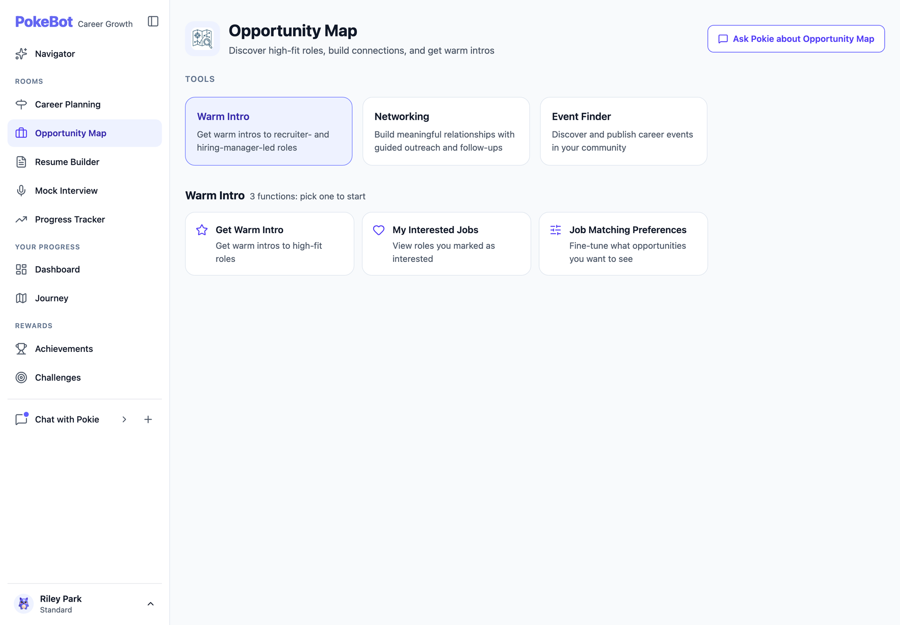
Task: Go to Career Planning room
Action: coord(85,104)
